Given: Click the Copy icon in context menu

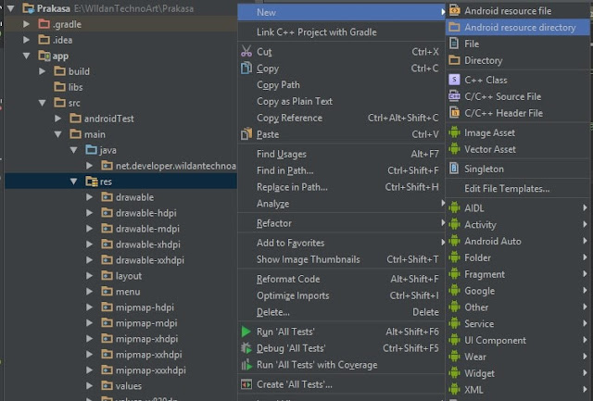Looking at the screenshot, I should click(x=246, y=68).
